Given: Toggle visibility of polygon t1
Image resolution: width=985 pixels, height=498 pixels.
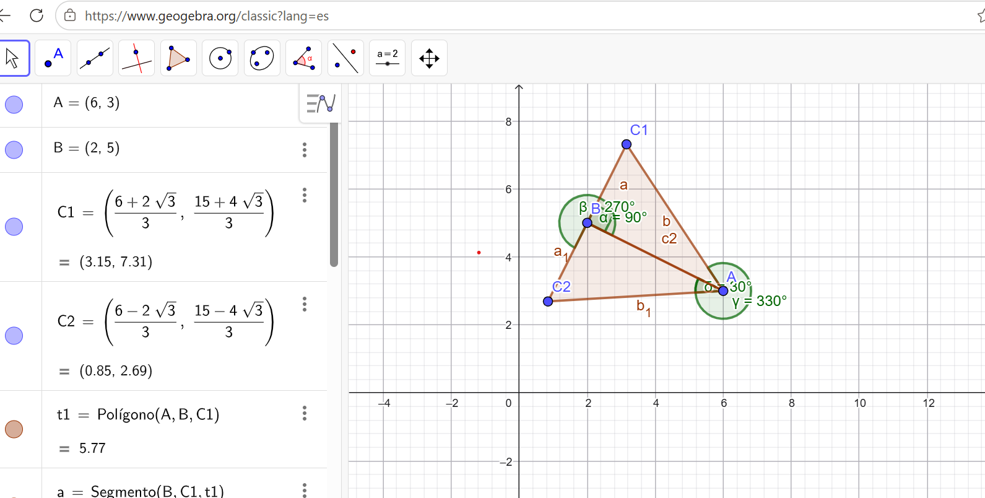Looking at the screenshot, I should tap(14, 429).
